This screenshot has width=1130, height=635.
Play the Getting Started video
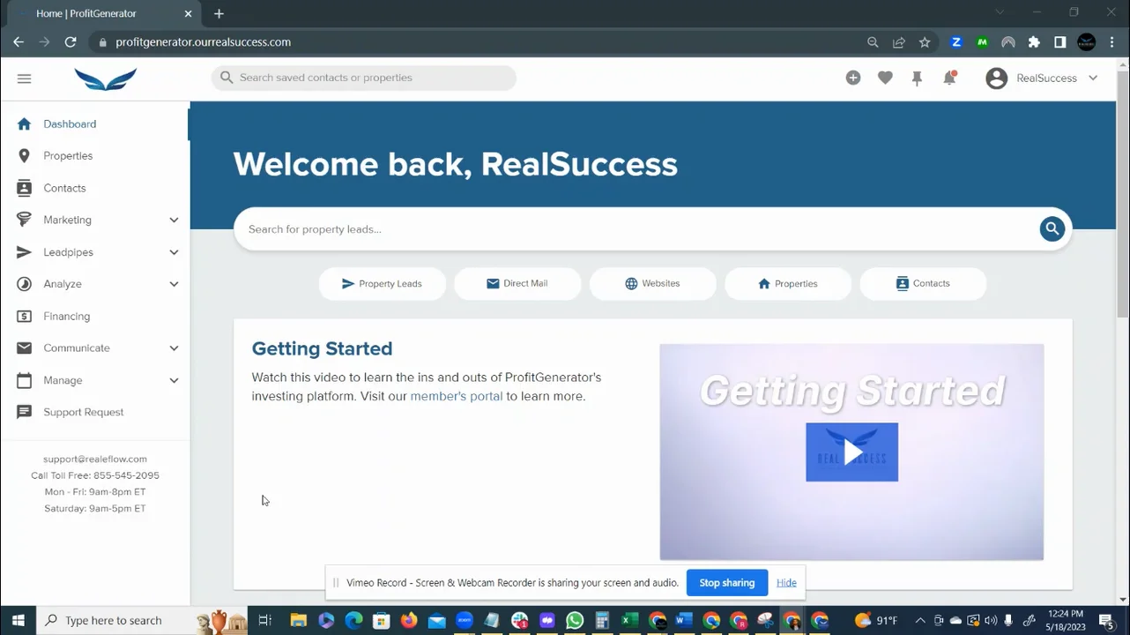pyautogui.click(x=851, y=452)
